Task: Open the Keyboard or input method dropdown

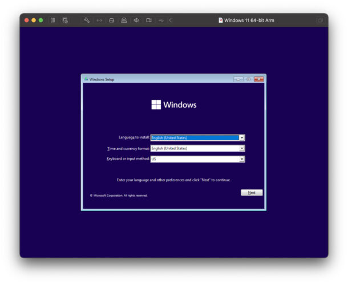Action: pyautogui.click(x=242, y=159)
